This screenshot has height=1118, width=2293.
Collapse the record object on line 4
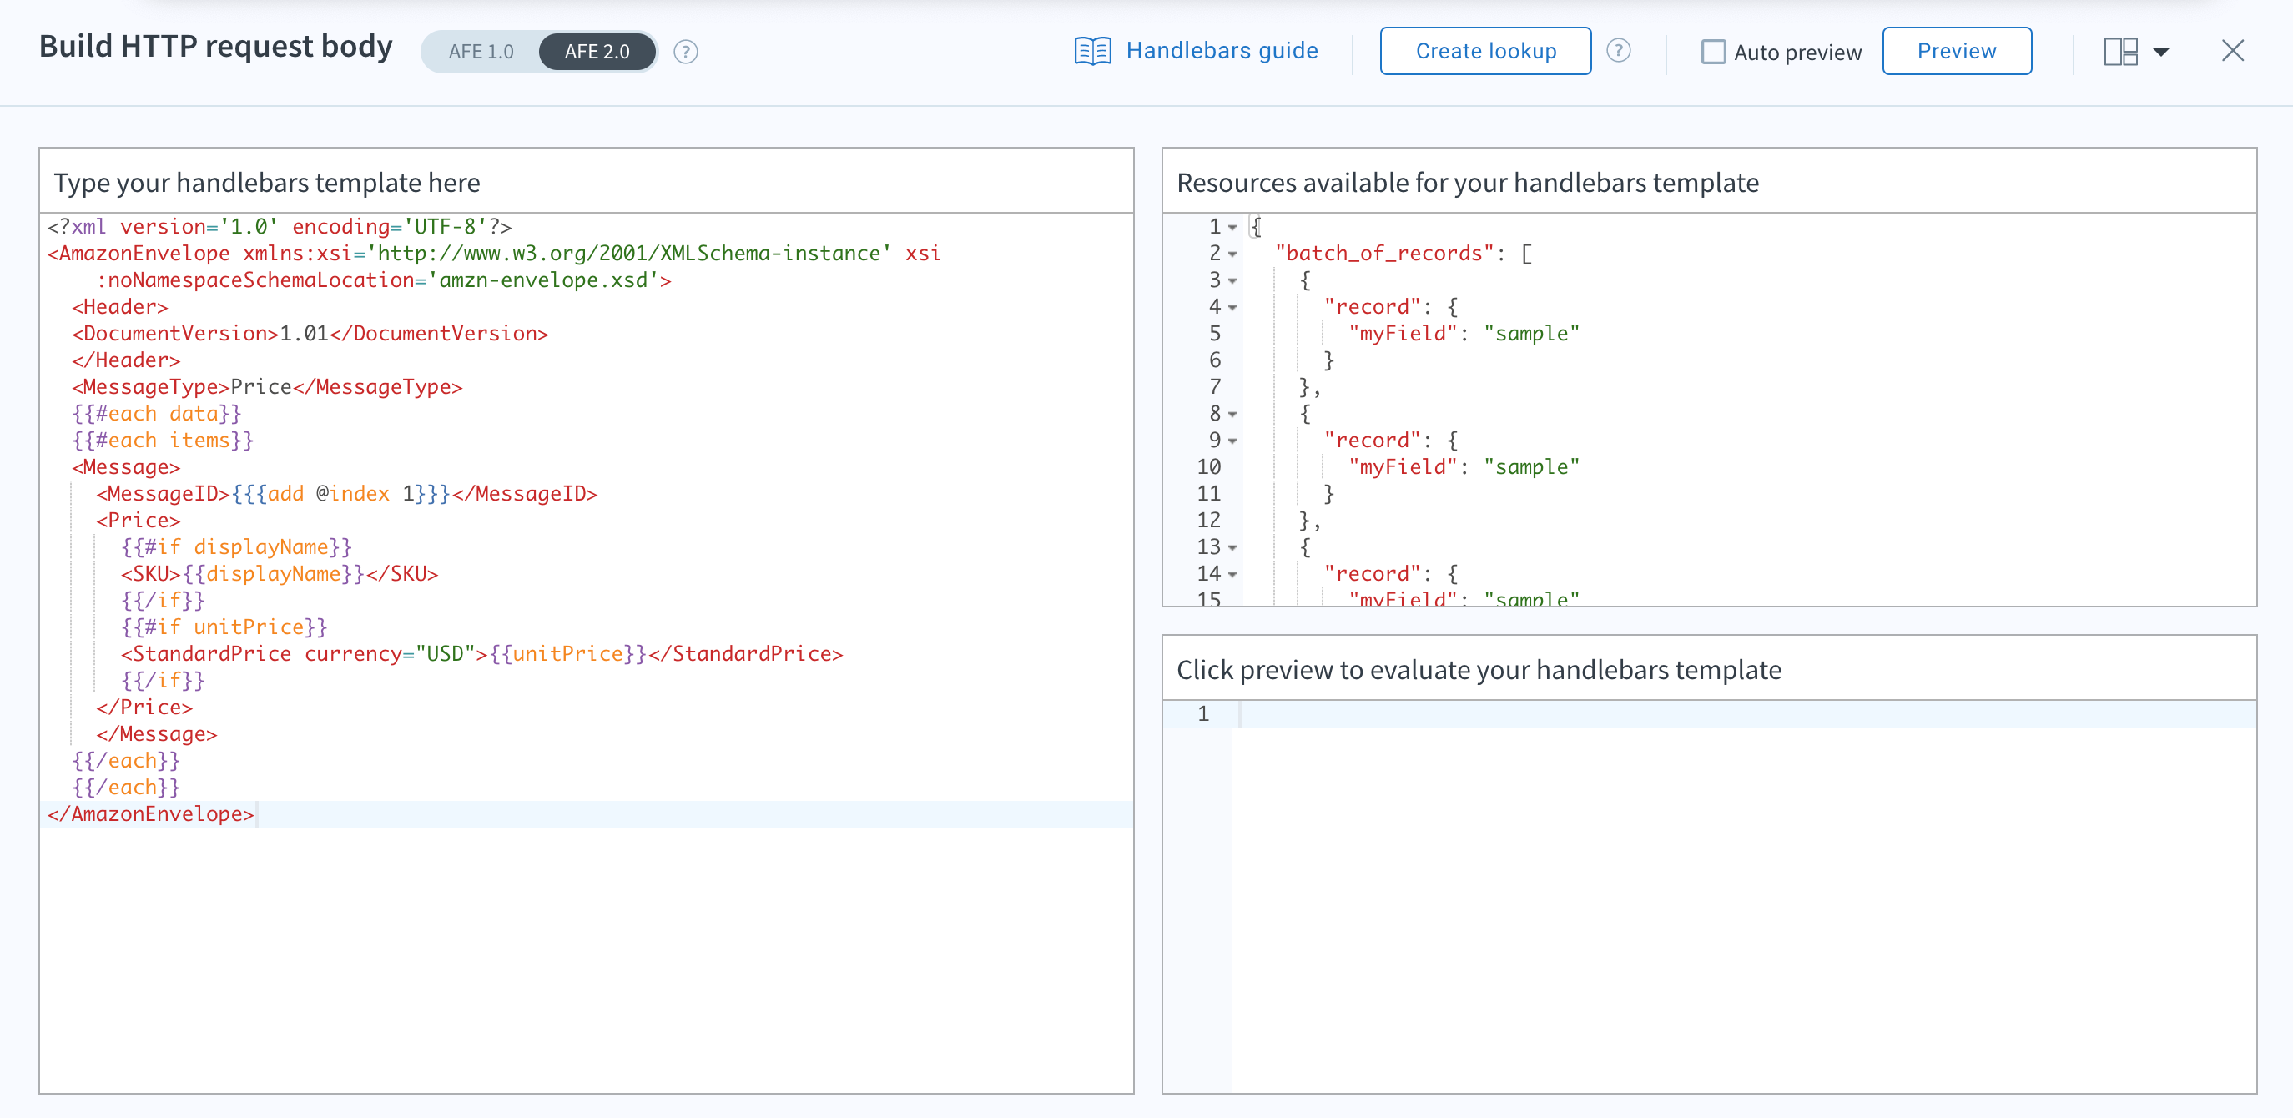coord(1232,307)
